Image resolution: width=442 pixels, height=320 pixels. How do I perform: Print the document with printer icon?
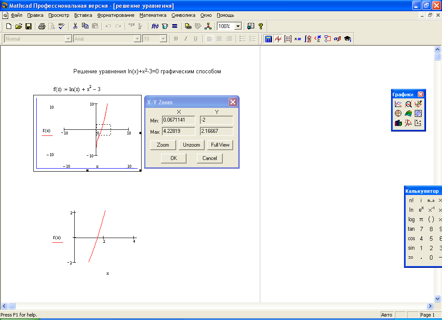coord(42,26)
